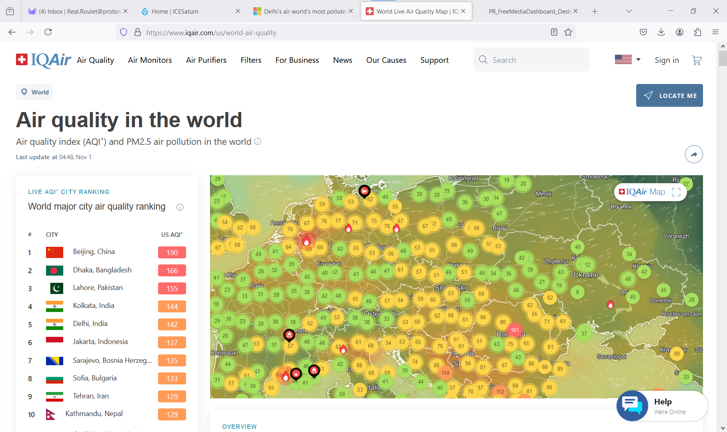This screenshot has height=432, width=727.
Task: Click the Sign in link
Action: click(x=667, y=60)
